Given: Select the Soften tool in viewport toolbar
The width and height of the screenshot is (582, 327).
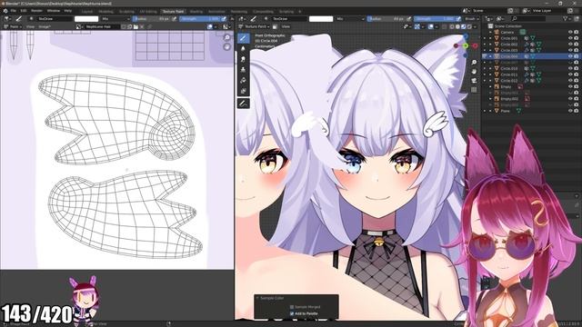Looking at the screenshot, I should point(243,48).
